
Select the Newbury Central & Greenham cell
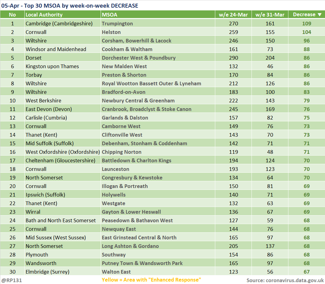coord(138,101)
